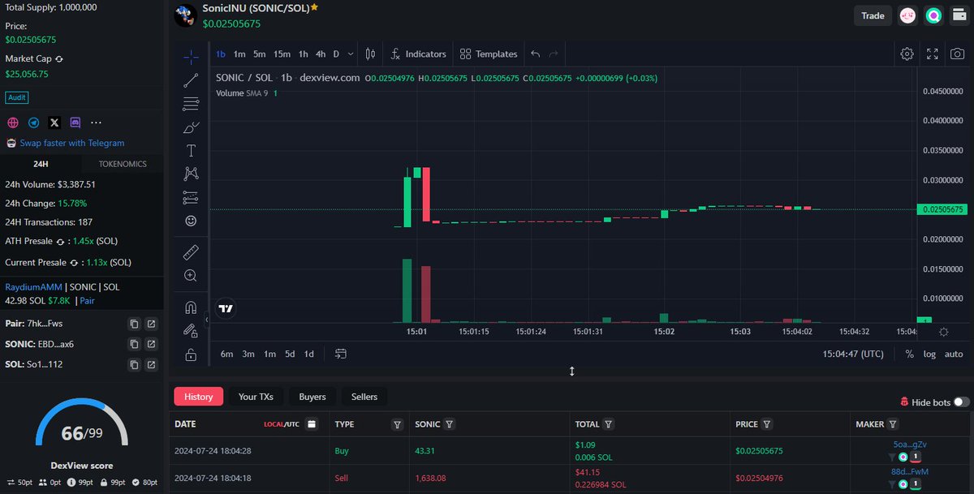Copy the SONIC token address
Viewport: 974px width, 494px height.
click(x=134, y=344)
